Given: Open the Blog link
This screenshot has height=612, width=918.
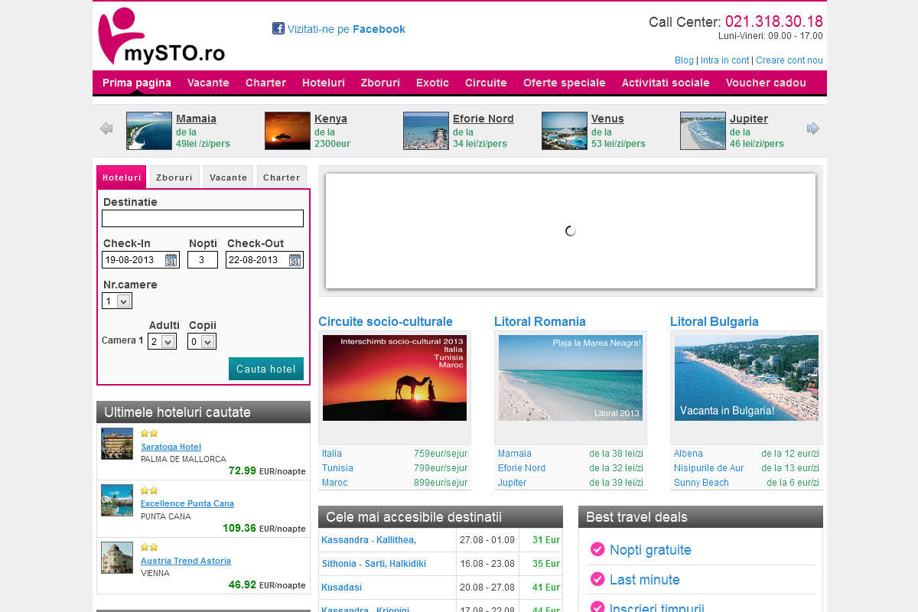Looking at the screenshot, I should [x=684, y=60].
